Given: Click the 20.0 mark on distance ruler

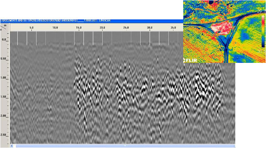Looking at the screenshot, I should (x=102, y=27).
